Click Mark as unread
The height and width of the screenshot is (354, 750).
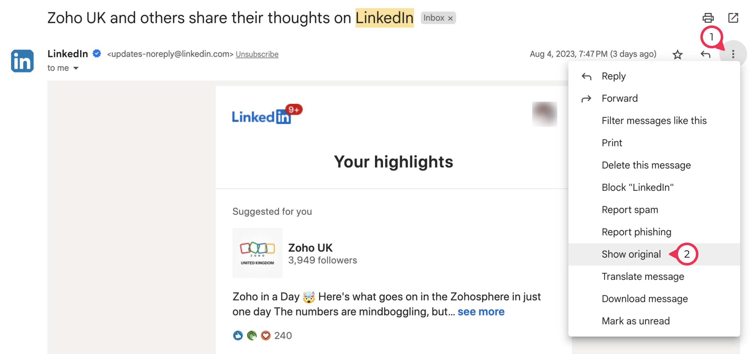point(635,321)
